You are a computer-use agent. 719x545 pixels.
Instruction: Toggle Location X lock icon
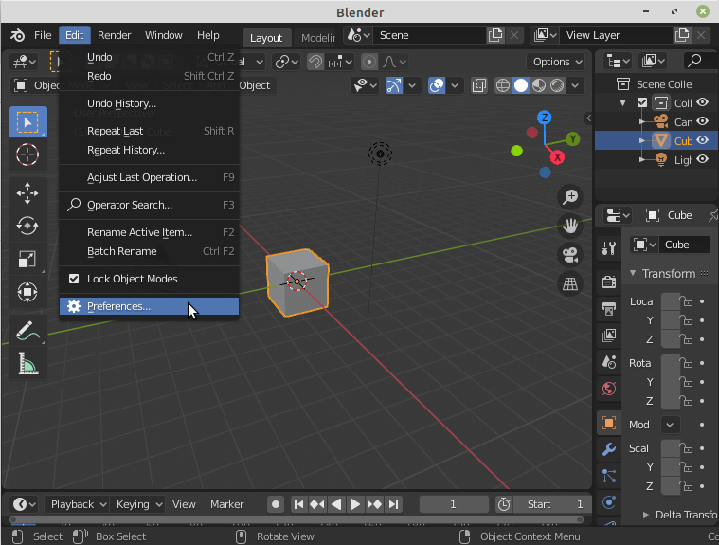[687, 301]
